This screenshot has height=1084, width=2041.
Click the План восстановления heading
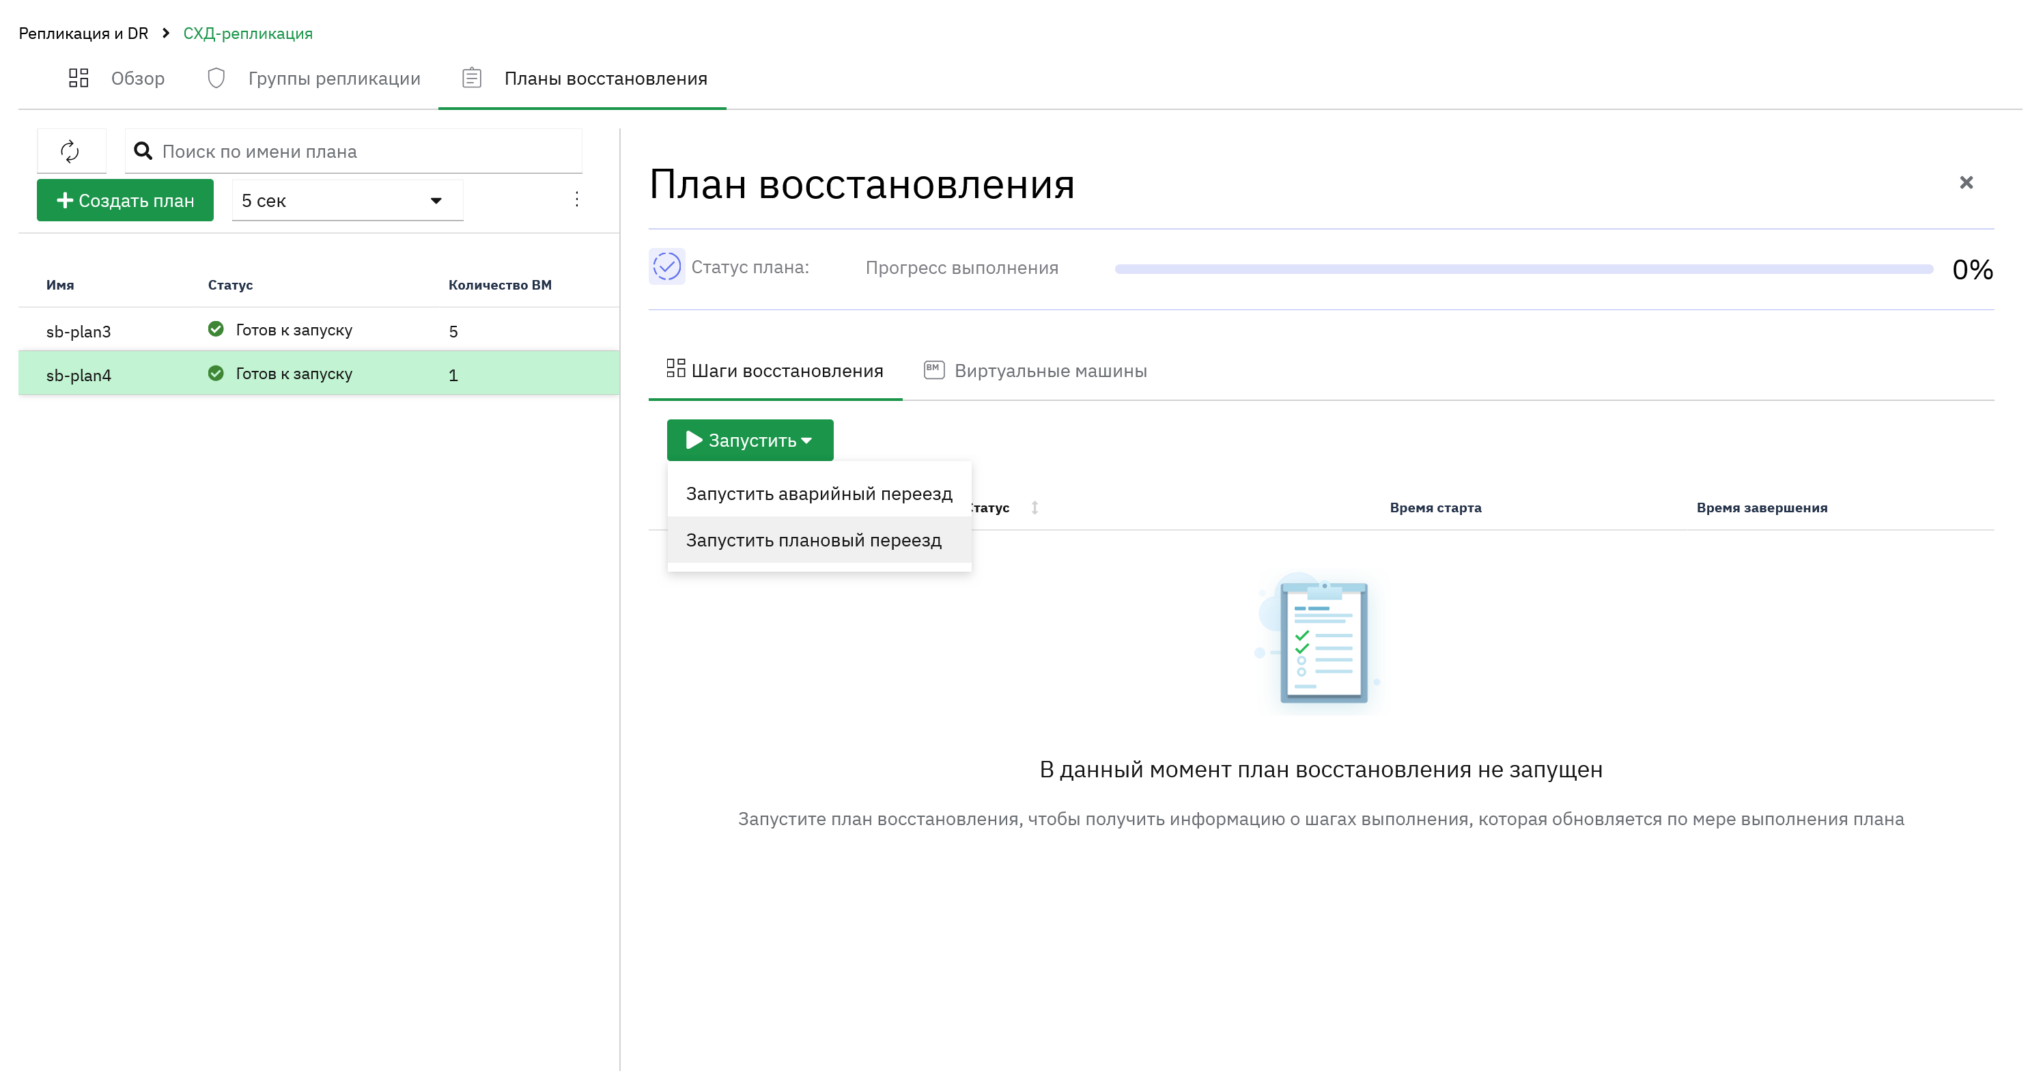(861, 184)
